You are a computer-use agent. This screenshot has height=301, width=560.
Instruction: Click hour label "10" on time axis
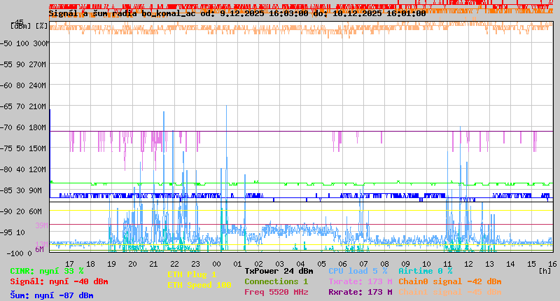(427, 264)
